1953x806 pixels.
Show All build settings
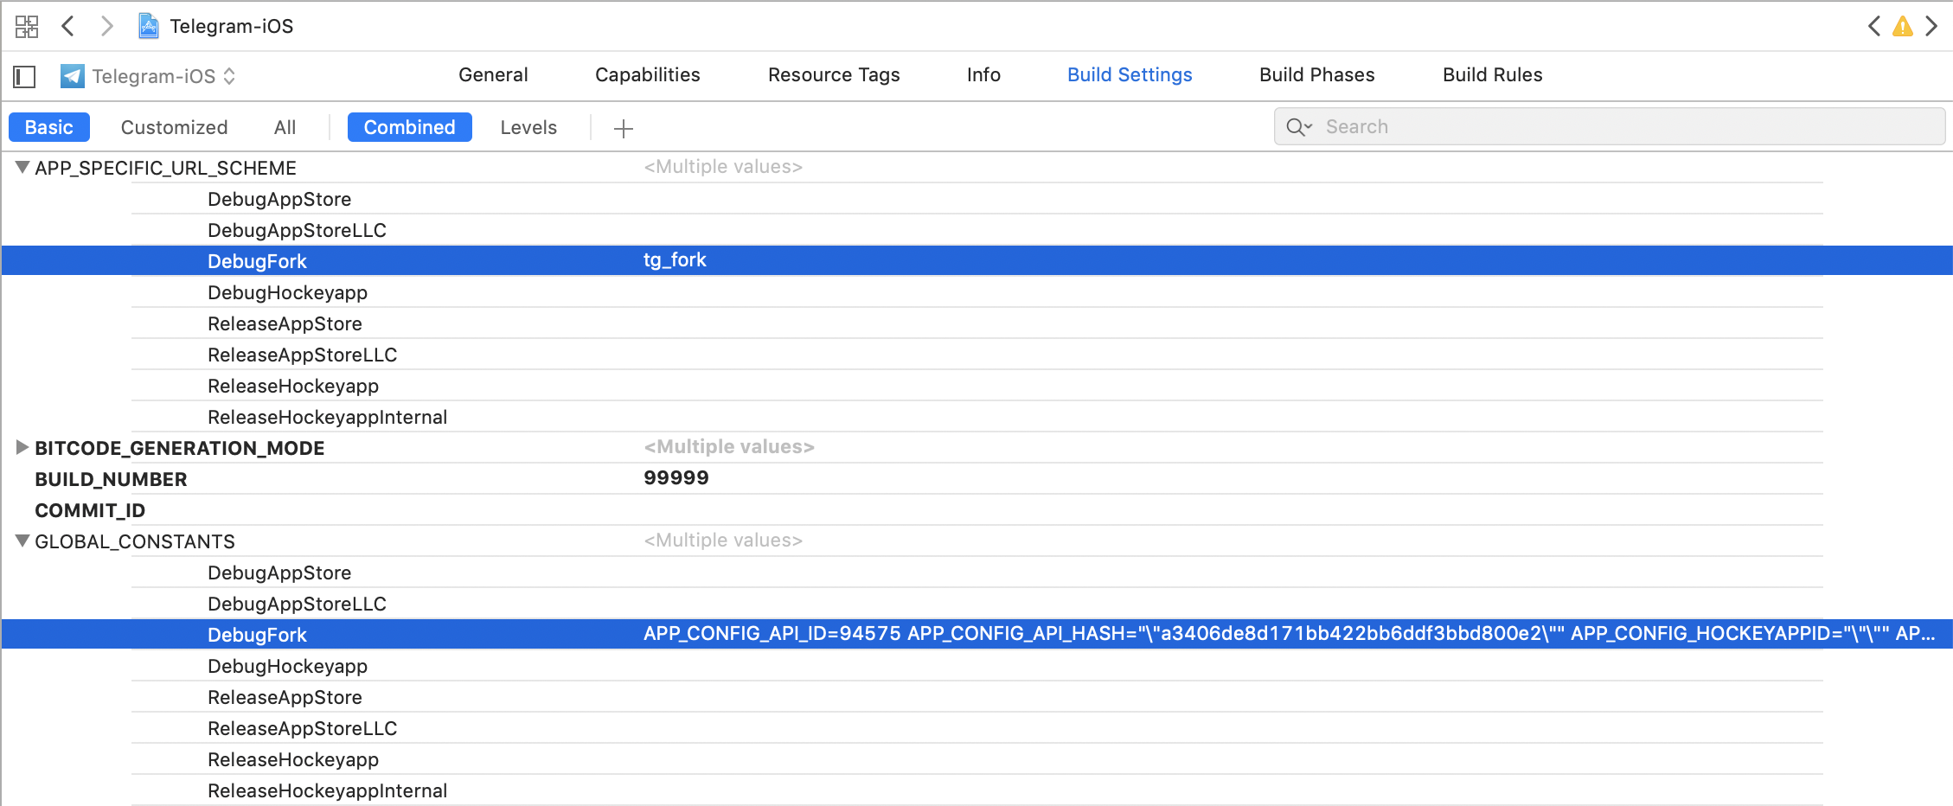285,127
